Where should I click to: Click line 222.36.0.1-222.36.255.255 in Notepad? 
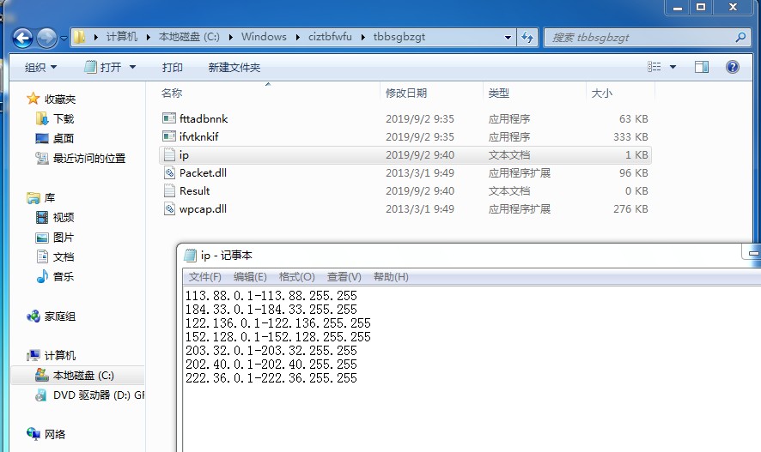tap(271, 378)
